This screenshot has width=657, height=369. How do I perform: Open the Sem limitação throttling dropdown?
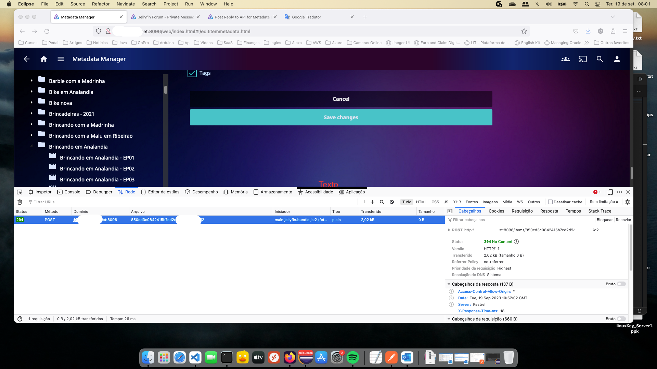pos(604,202)
